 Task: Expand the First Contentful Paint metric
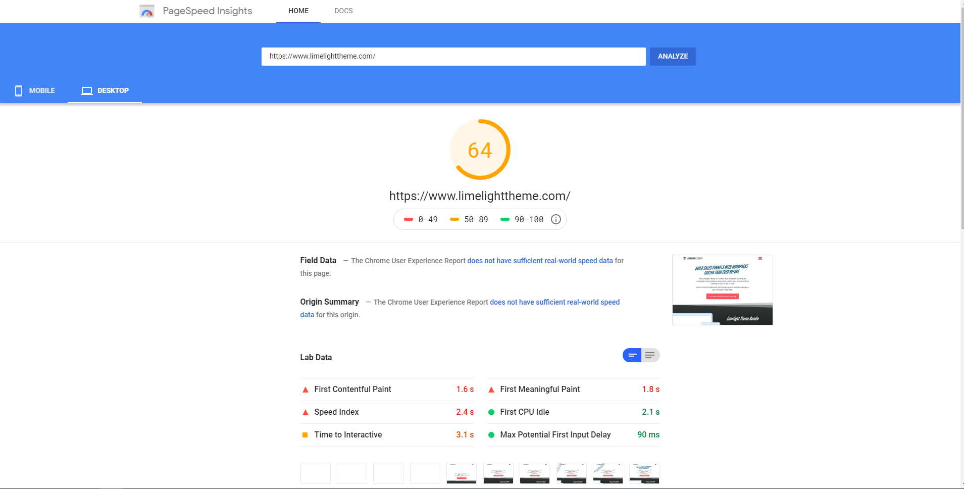pos(387,389)
